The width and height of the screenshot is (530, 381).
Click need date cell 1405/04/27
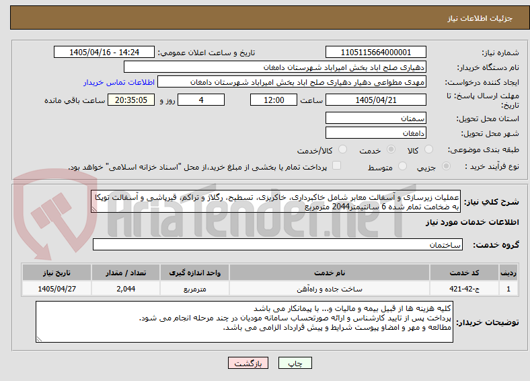point(56,289)
